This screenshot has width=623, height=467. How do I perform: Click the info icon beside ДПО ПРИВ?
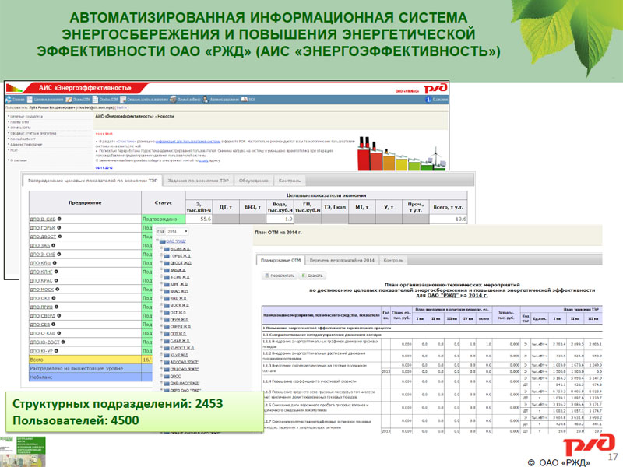pos(56,307)
